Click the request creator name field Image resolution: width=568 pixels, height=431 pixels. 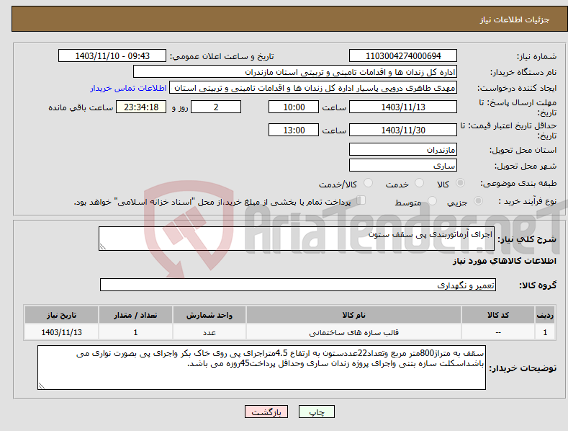point(313,88)
